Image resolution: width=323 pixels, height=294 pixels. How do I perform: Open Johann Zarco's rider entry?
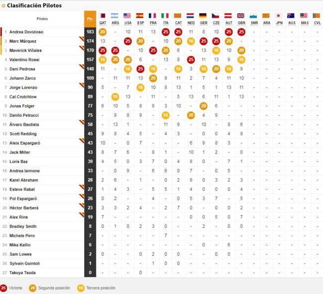[x=21, y=78]
